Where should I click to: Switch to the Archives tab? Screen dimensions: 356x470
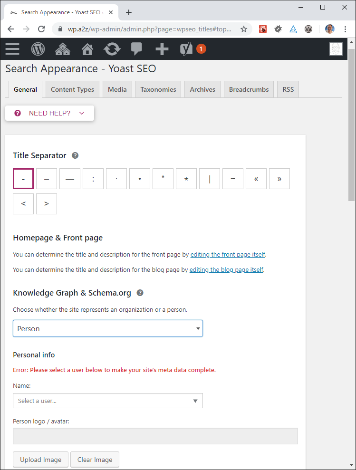point(202,89)
